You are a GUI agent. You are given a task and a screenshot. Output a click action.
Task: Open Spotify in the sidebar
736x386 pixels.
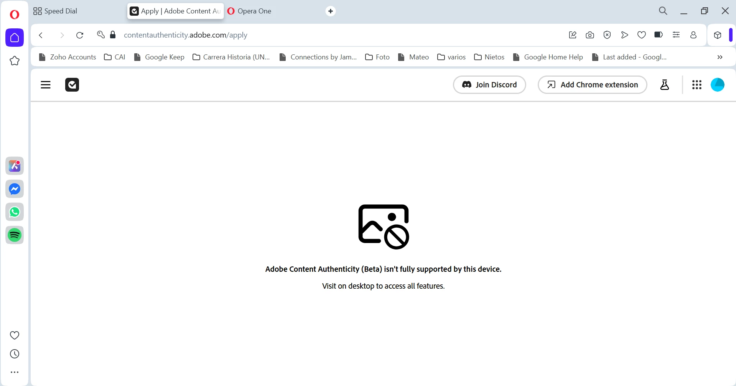(15, 235)
